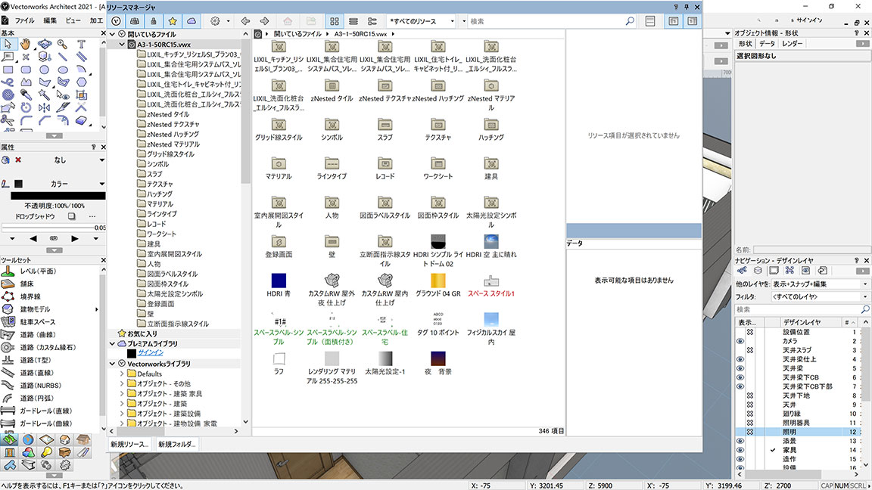Click the back arrow in Resource Manager
This screenshot has height=490, width=872.
point(246,21)
